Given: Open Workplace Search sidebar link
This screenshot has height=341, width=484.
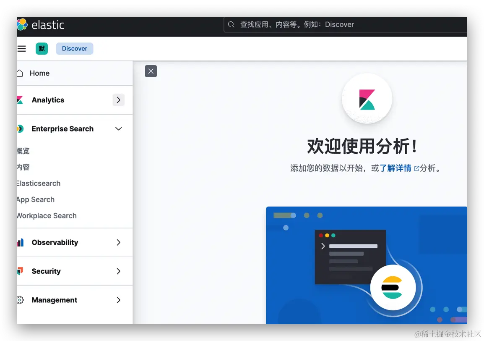Looking at the screenshot, I should coord(47,216).
